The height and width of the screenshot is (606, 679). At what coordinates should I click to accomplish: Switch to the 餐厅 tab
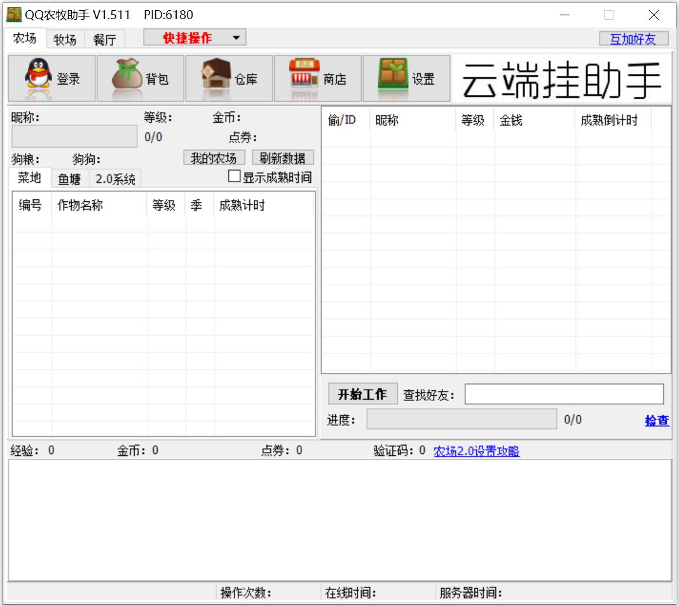coord(104,39)
